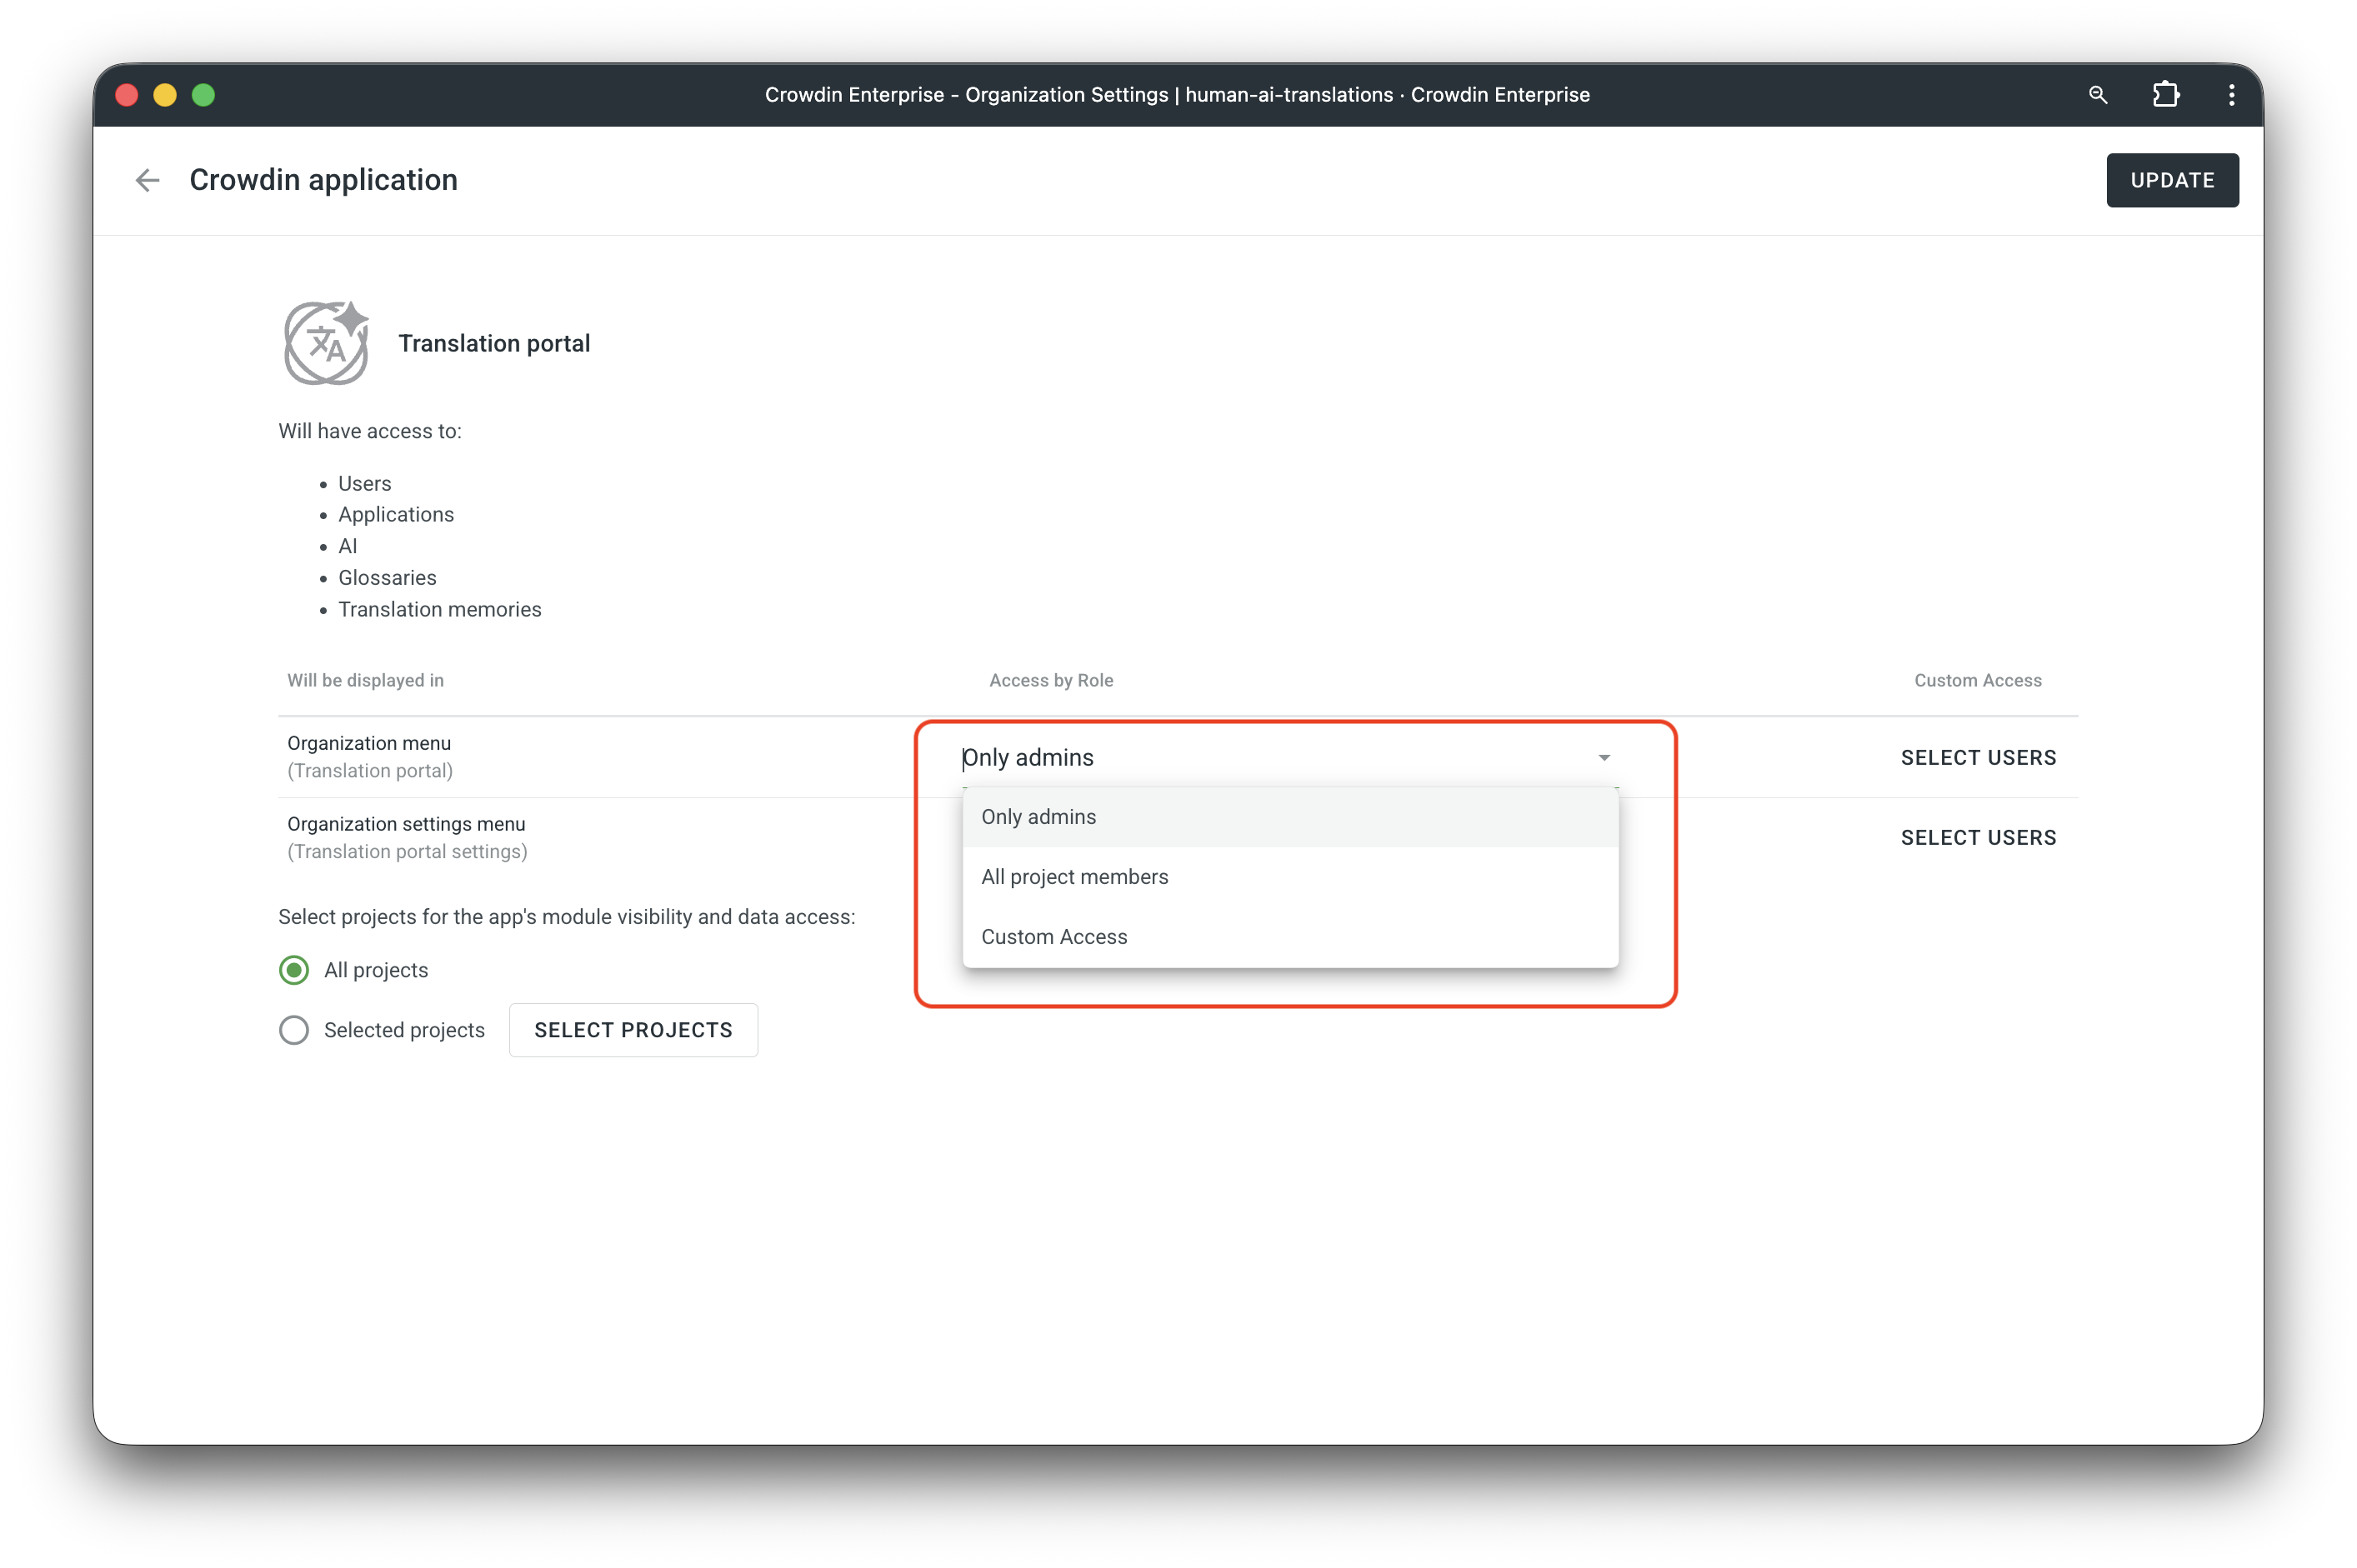Collapse the Only admins dropdown arrow
Screen dimensions: 2357x1568
point(1604,758)
